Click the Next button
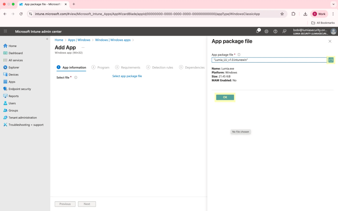 87,204
